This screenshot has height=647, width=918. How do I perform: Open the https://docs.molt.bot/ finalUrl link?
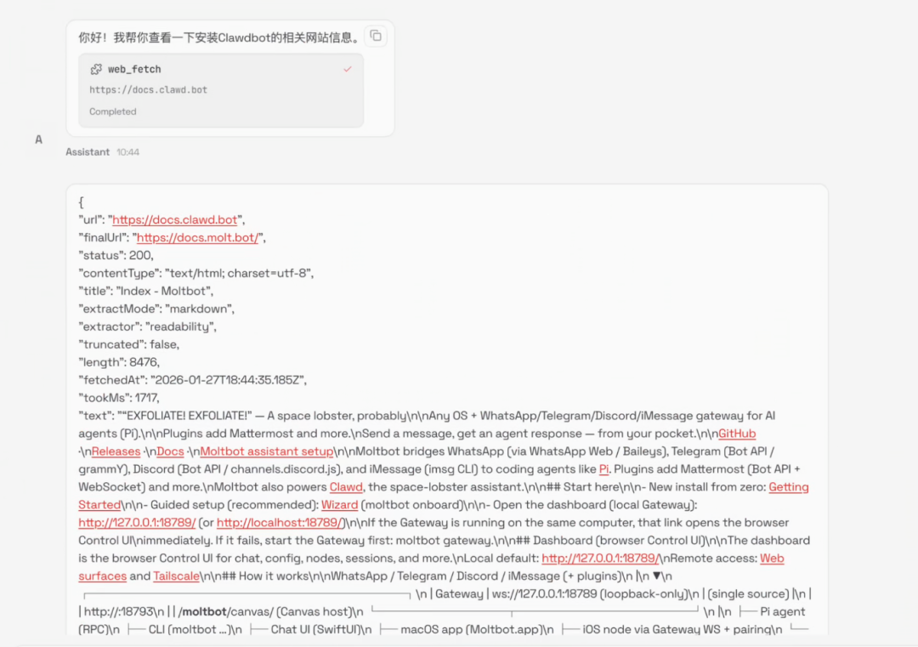[197, 238]
